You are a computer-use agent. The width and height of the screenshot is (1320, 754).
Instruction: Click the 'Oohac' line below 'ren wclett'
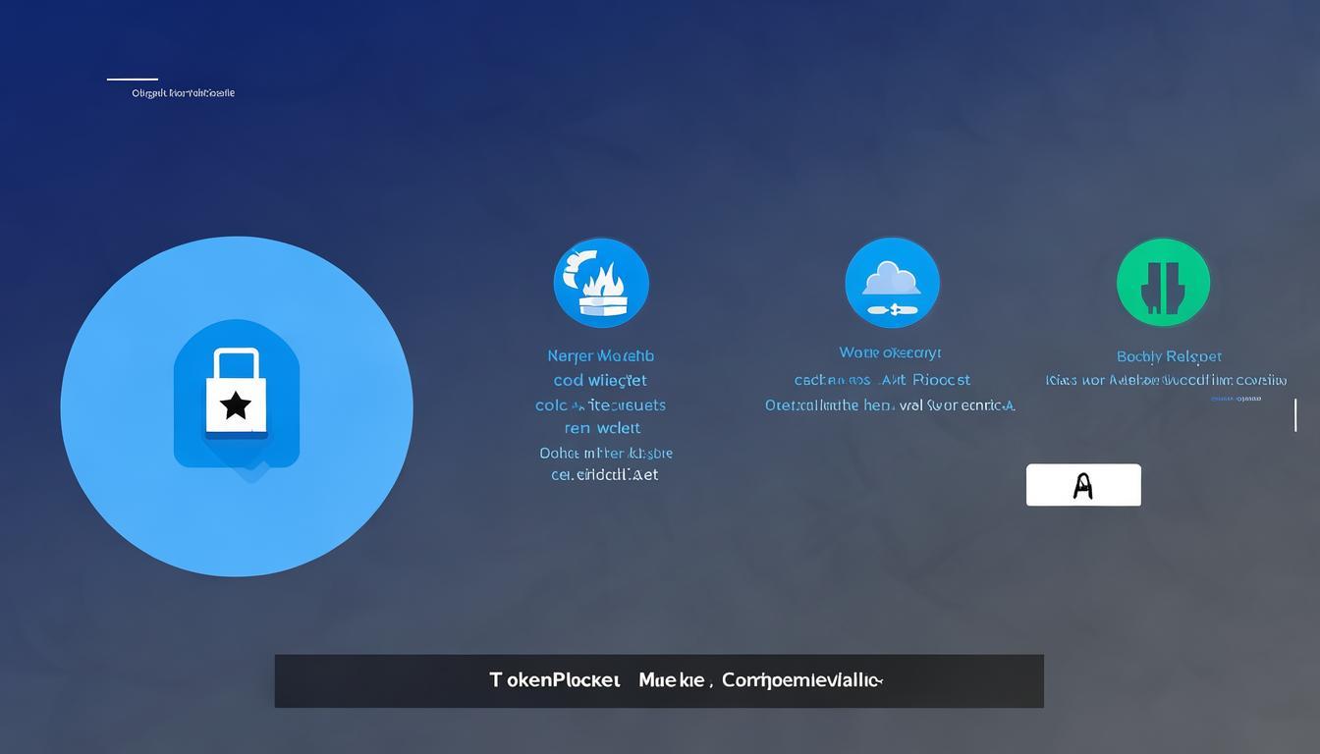(x=606, y=454)
